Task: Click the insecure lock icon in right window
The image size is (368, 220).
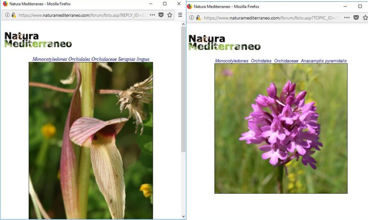Action: [198, 18]
